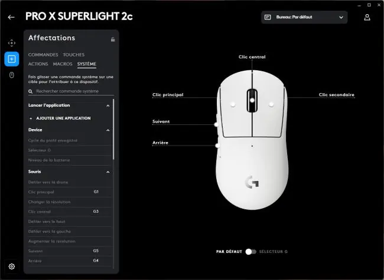
Task: Select the Assignments sidebar icon
Action: 11,59
